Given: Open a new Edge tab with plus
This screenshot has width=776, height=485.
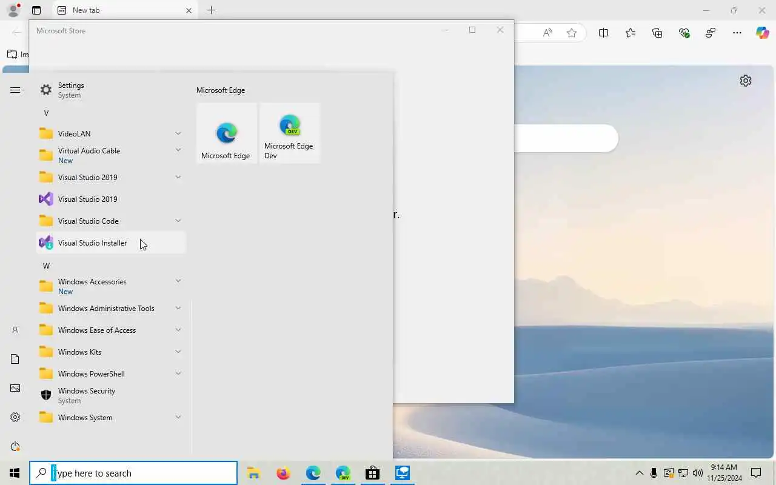Looking at the screenshot, I should [211, 10].
